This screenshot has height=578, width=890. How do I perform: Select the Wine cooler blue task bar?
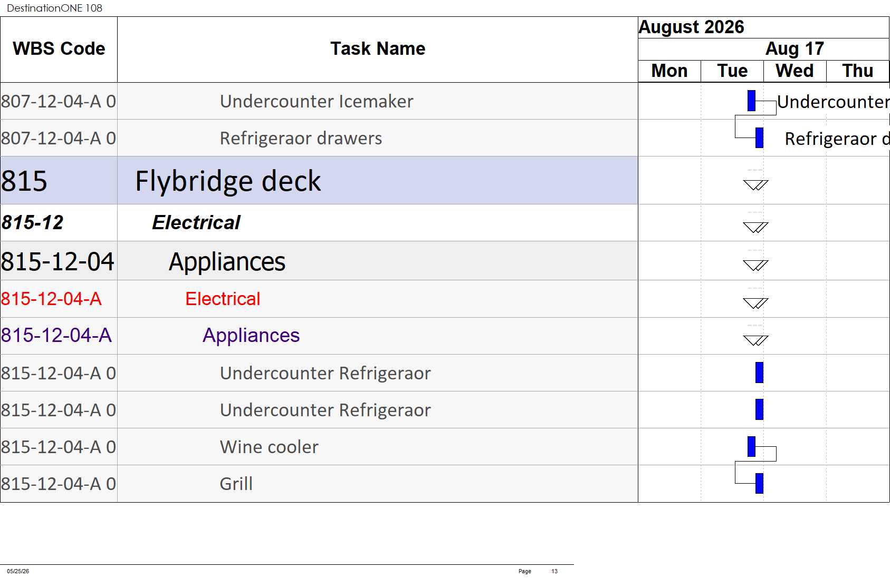751,446
